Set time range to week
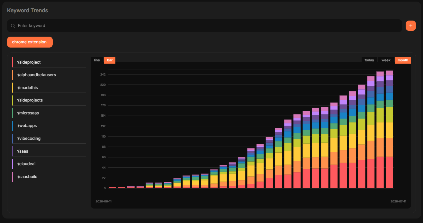 pyautogui.click(x=386, y=60)
